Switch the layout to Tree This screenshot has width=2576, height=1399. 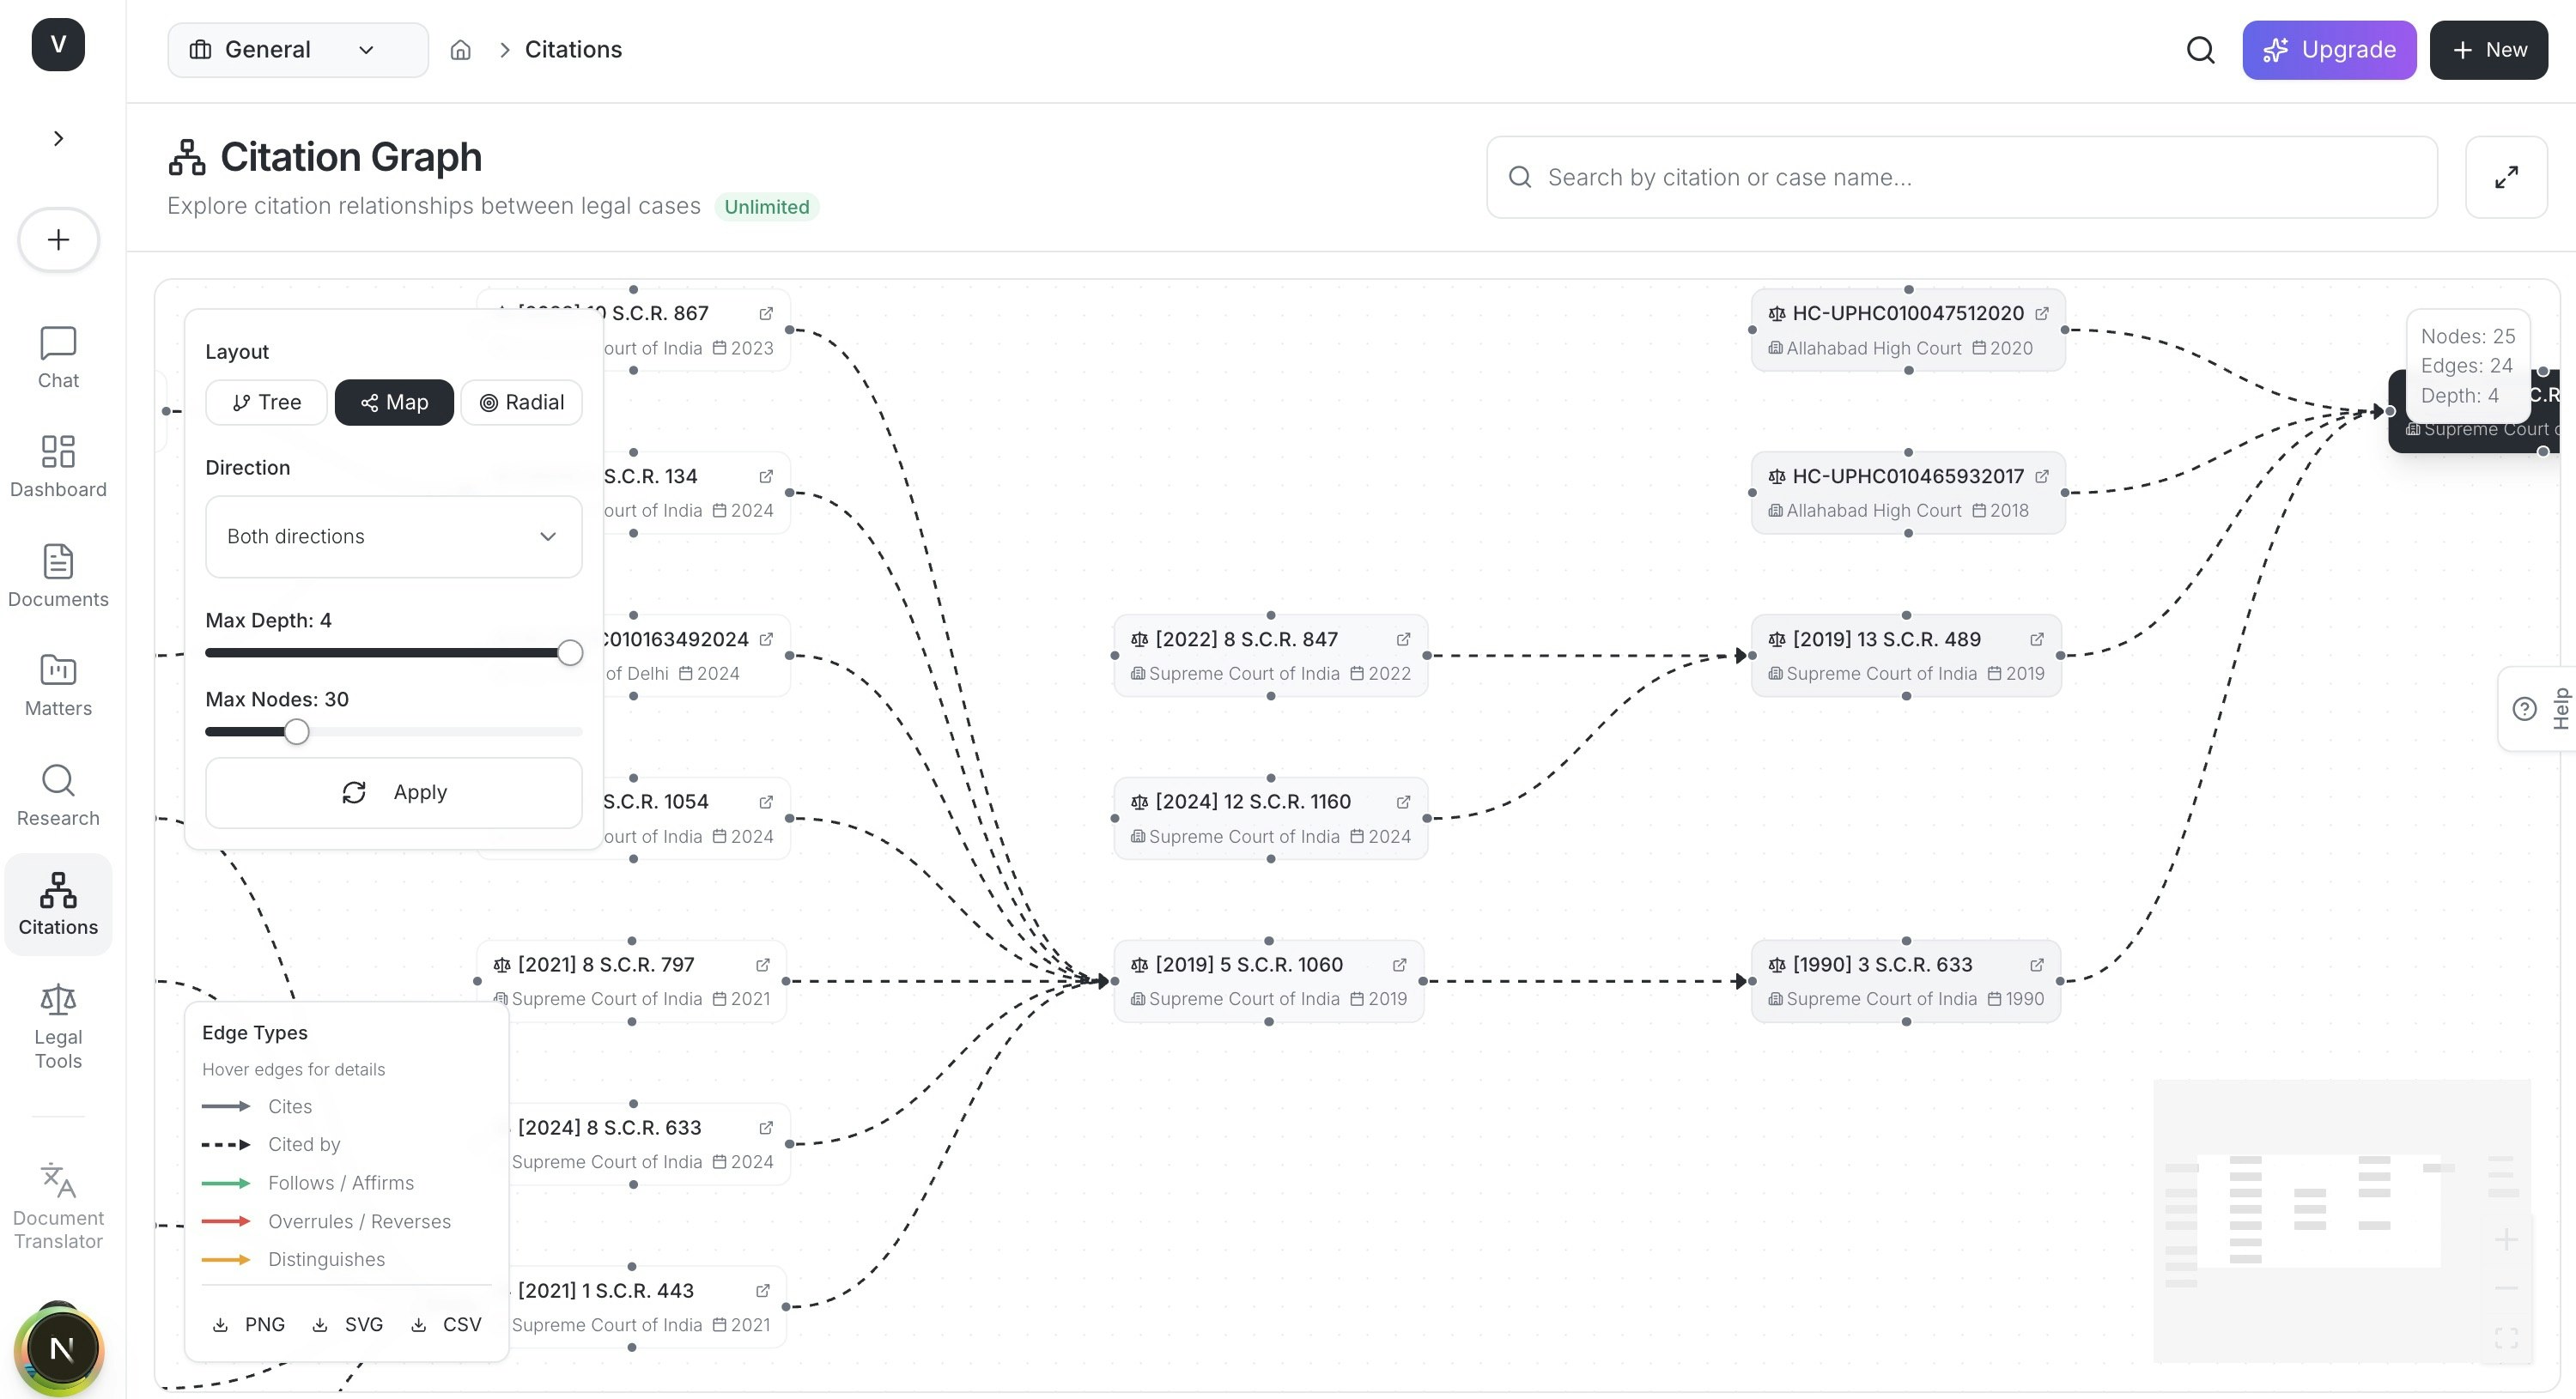[265, 402]
